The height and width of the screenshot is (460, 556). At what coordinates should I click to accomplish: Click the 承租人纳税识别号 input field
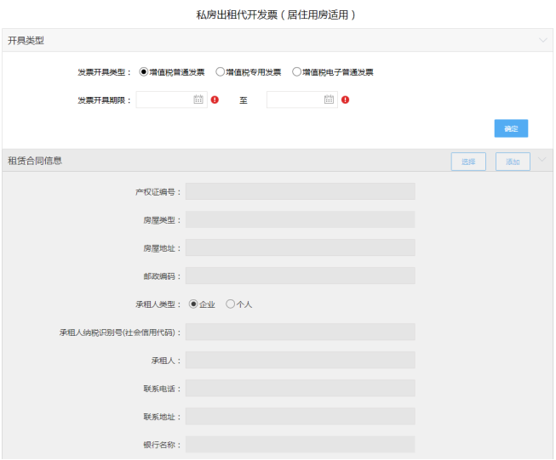click(x=300, y=332)
